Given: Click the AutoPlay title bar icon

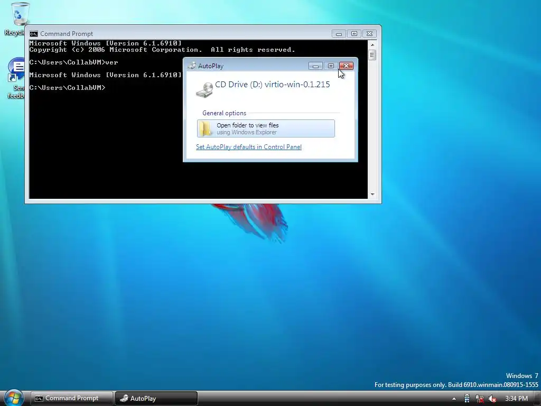Looking at the screenshot, I should [192, 66].
